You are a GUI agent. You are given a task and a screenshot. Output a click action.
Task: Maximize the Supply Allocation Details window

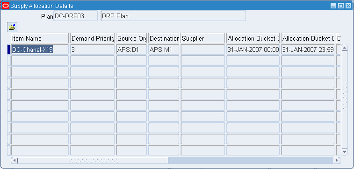coord(341,6)
